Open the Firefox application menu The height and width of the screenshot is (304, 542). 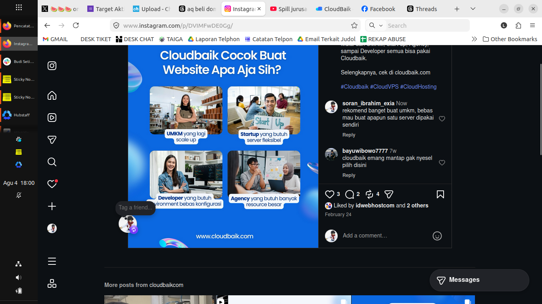point(532,25)
